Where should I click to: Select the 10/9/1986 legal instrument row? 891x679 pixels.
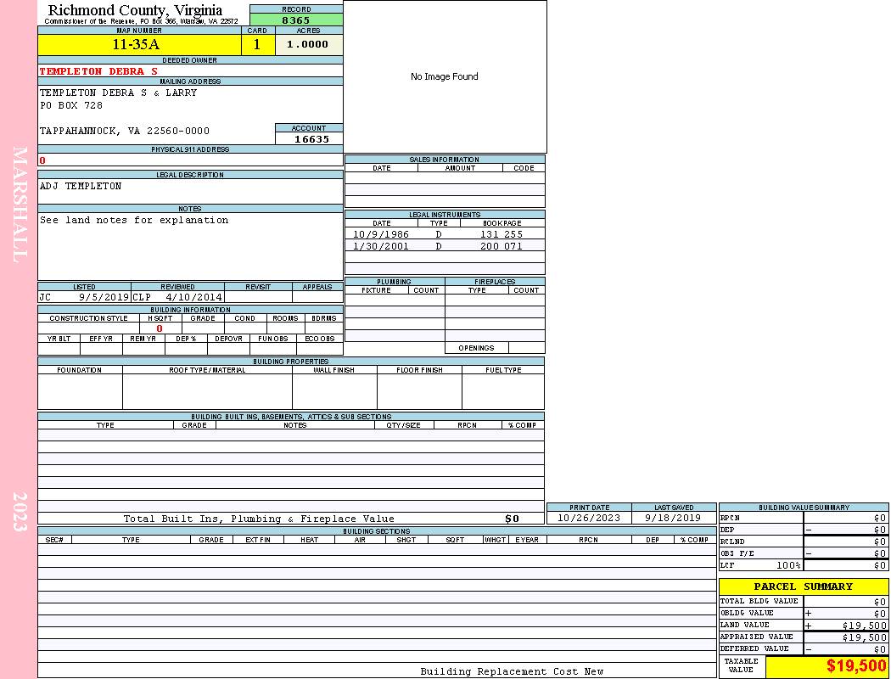click(445, 234)
